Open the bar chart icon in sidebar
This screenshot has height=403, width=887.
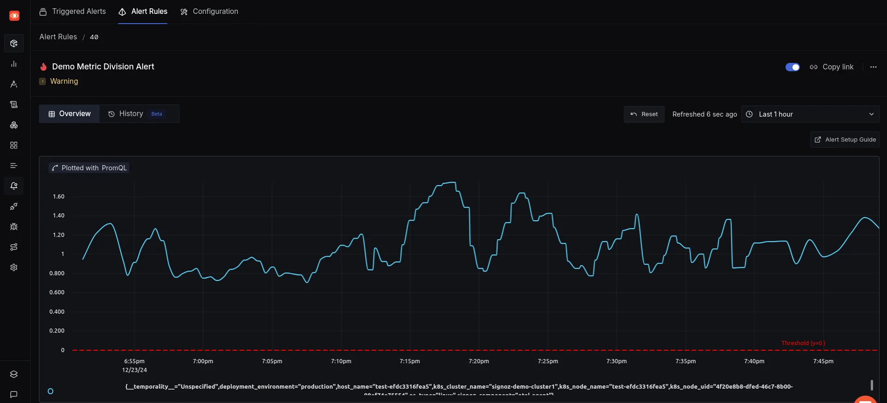pos(14,64)
